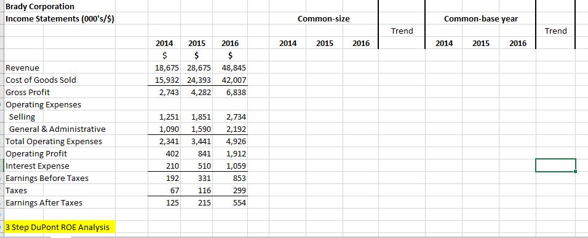Select 2014 revenue value 18,675
The image size is (588, 238).
pyautogui.click(x=167, y=67)
